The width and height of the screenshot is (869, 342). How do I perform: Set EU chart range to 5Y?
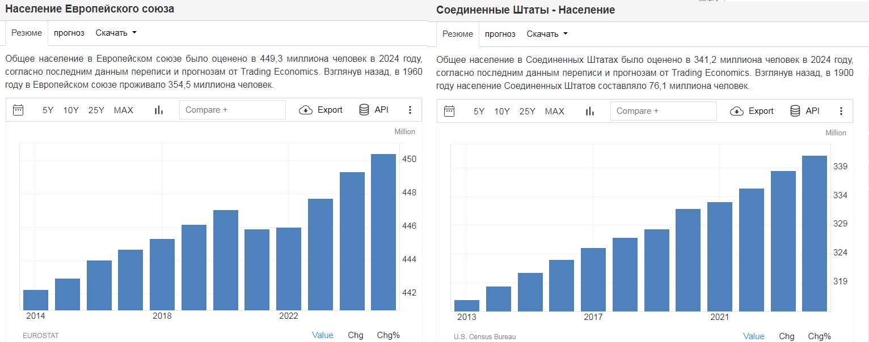48,110
